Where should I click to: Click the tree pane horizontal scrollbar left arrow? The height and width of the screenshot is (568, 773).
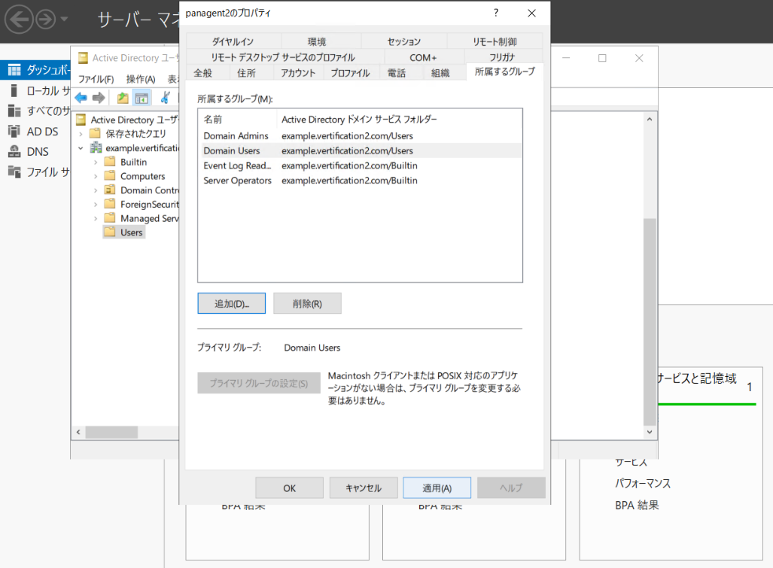78,432
